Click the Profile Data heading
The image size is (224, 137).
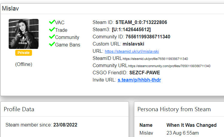[19, 109]
